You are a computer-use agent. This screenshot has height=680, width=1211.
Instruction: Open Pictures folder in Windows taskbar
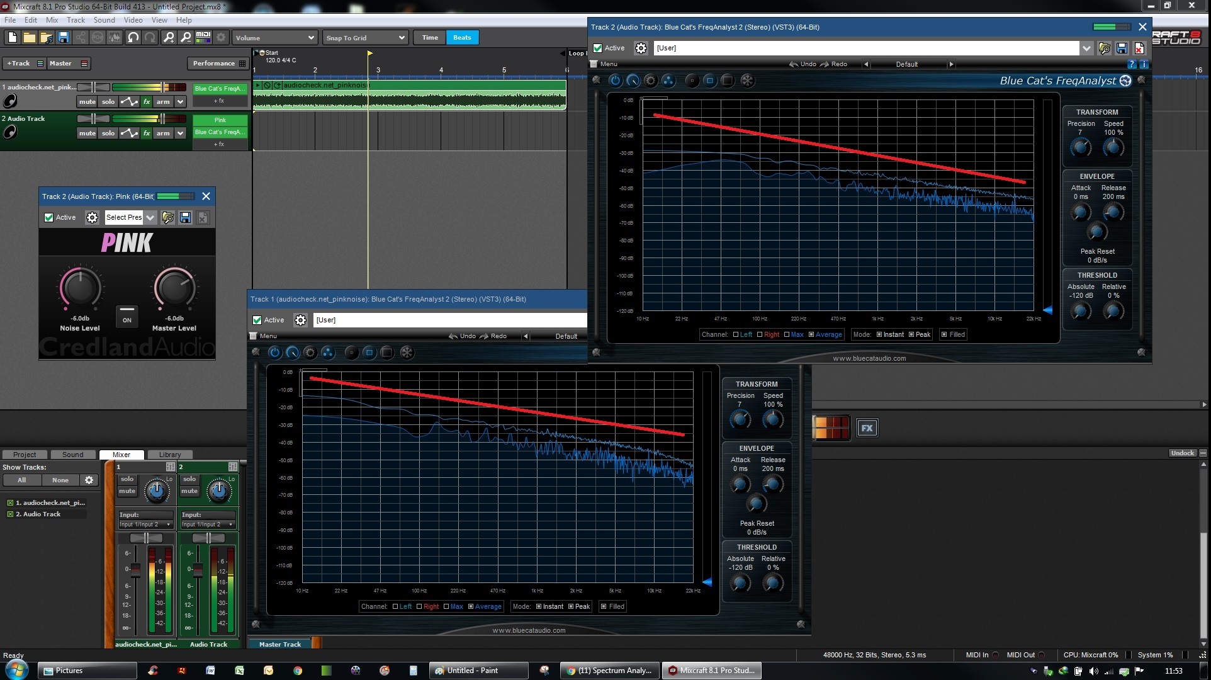(x=87, y=671)
